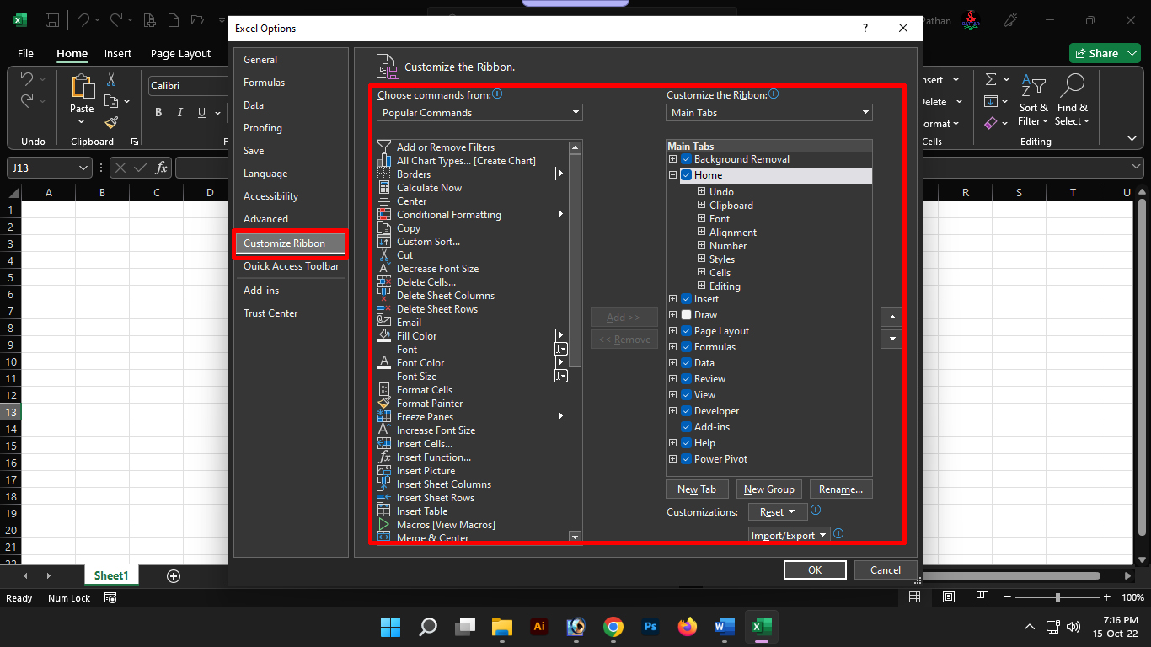Uncheck the Developer tab checkbox
This screenshot has height=647, width=1151.
click(x=686, y=411)
